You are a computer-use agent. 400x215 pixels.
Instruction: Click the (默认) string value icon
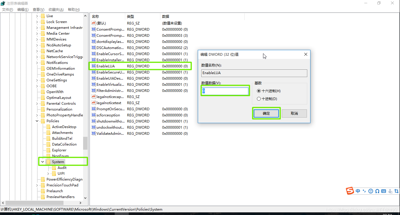pyautogui.click(x=94, y=23)
